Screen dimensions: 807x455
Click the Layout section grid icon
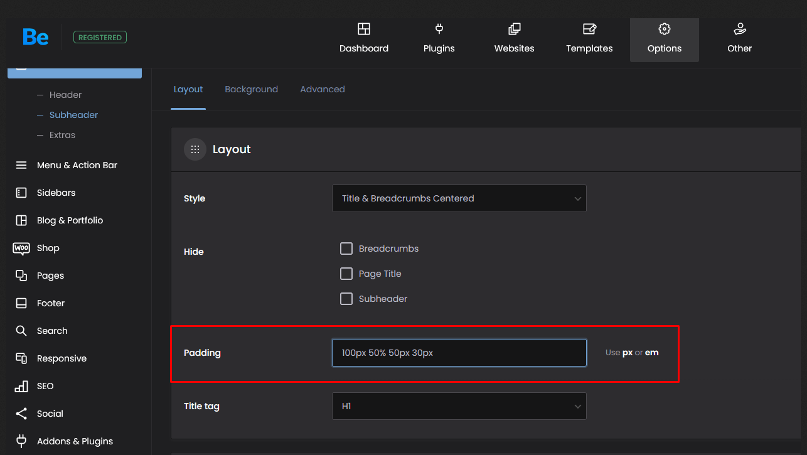coord(195,149)
